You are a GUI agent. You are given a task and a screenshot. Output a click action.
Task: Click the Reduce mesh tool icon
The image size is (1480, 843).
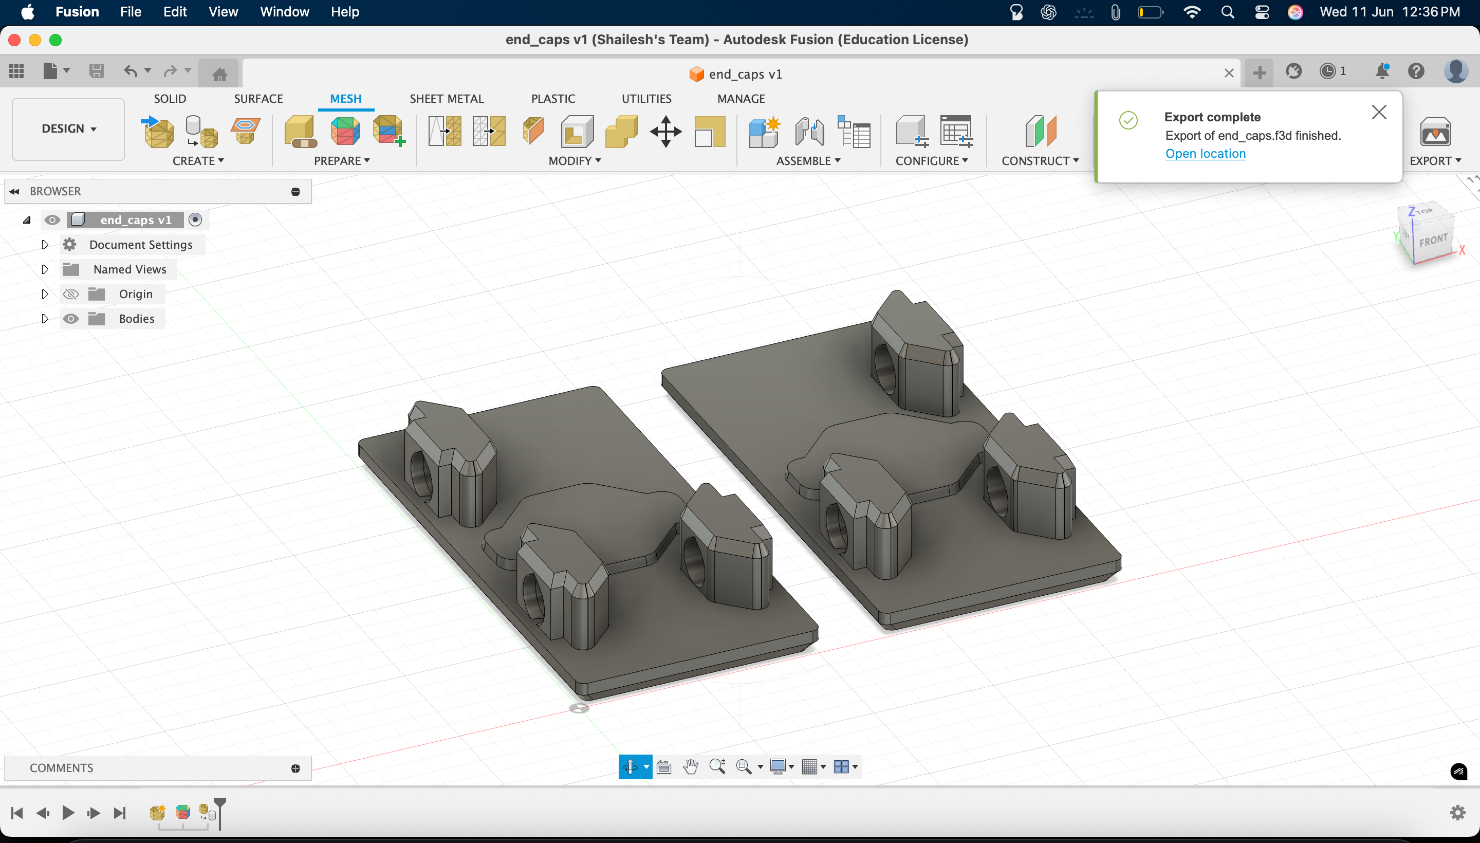click(x=489, y=132)
